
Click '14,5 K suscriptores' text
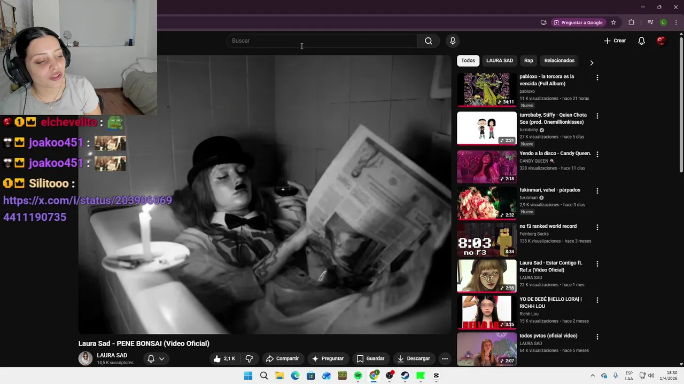point(115,363)
